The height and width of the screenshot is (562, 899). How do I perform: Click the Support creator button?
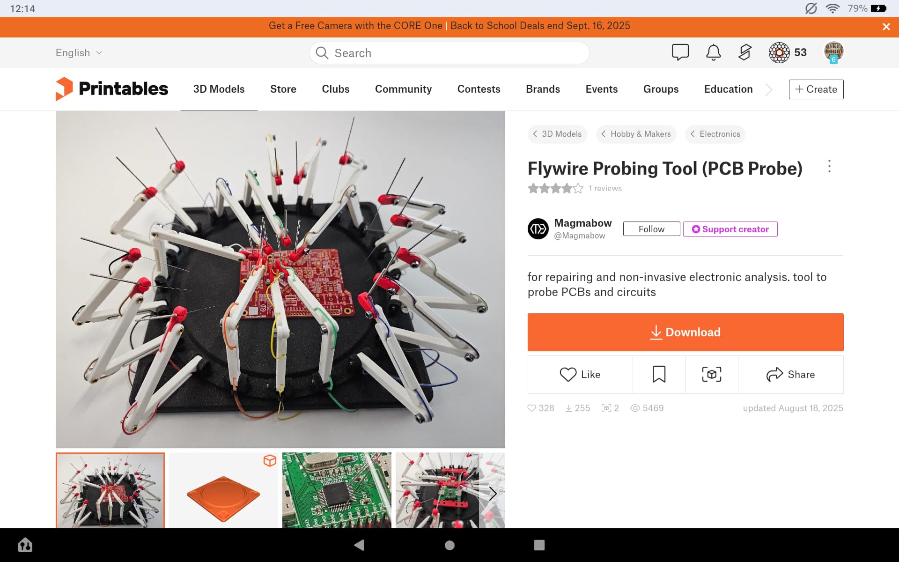[x=730, y=229]
